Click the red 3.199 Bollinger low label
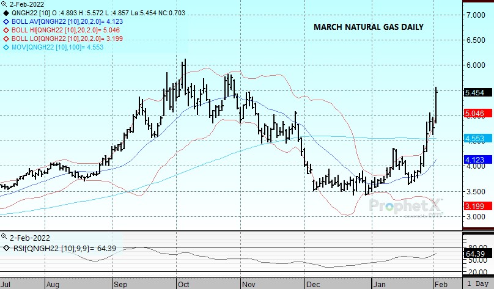494x289 pixels. 474,207
